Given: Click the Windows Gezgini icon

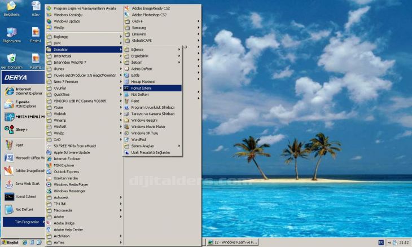Looking at the screenshot, I should [x=126, y=120].
